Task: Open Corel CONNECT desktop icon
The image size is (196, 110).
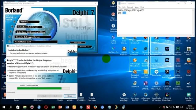Action: [145, 85]
